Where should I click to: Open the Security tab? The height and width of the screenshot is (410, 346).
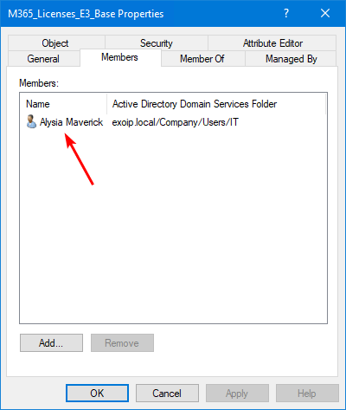(157, 43)
